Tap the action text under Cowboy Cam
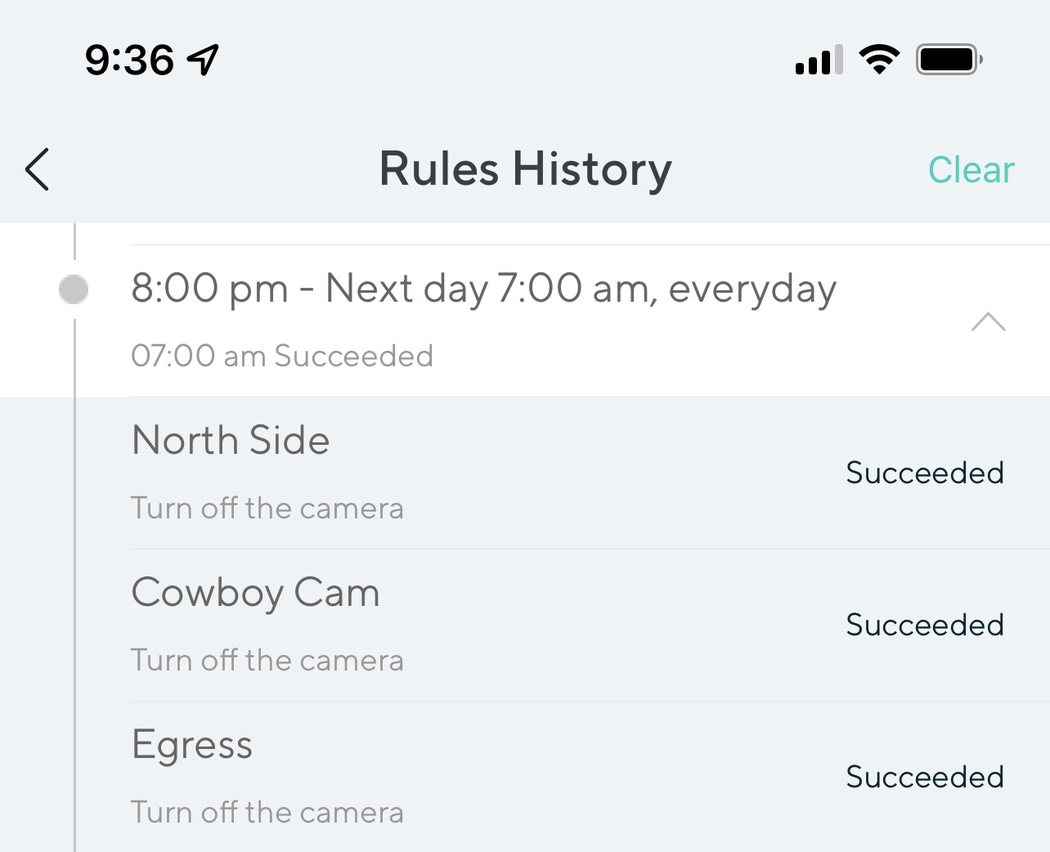Screen dimensions: 1050x852 tap(267, 661)
